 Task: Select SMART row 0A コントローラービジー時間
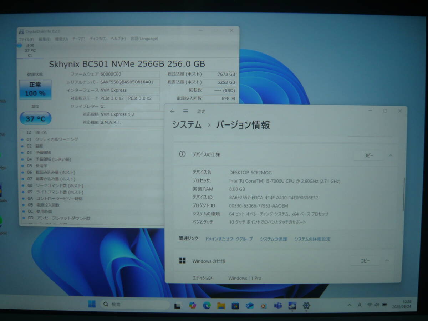pos(93,199)
